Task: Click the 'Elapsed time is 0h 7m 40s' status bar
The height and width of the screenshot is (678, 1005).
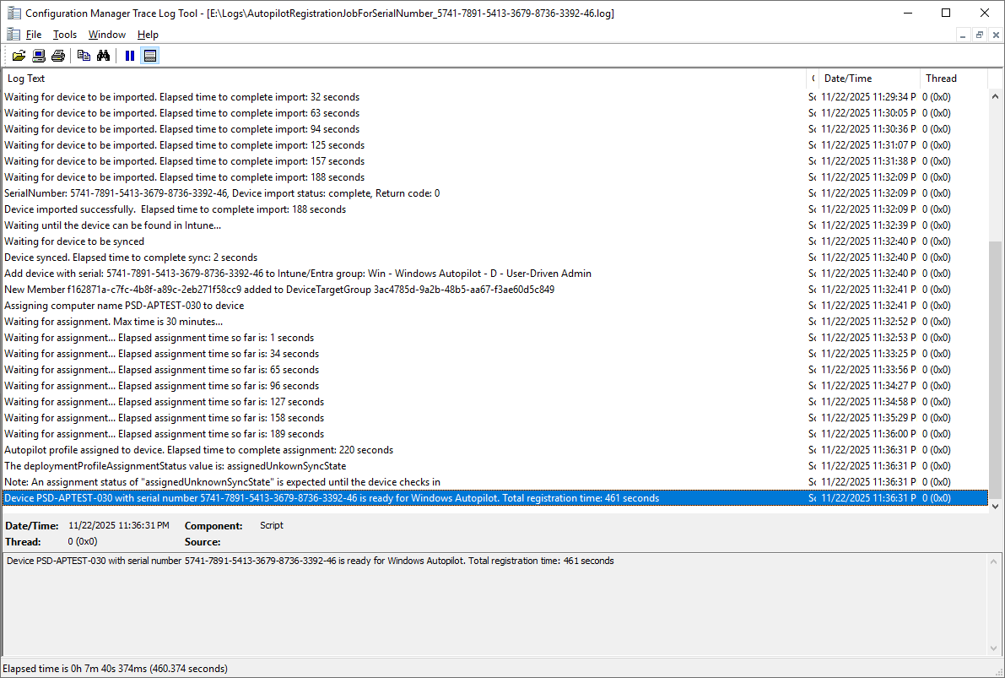Action: click(116, 669)
